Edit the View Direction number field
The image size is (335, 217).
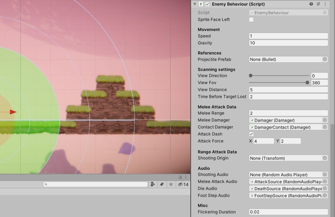(319, 76)
